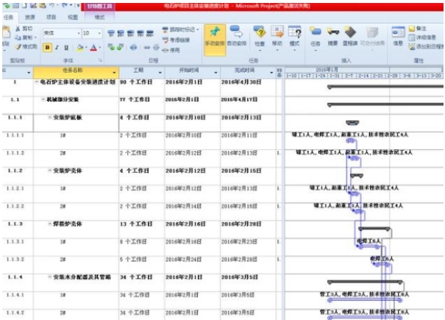The image size is (445, 320).
Task: Switch to the View (视图) ribbon tab
Action: (x=73, y=18)
